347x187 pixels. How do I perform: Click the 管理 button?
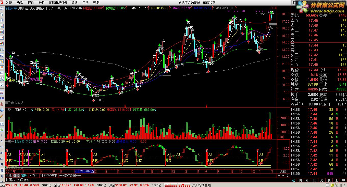click(24, 176)
